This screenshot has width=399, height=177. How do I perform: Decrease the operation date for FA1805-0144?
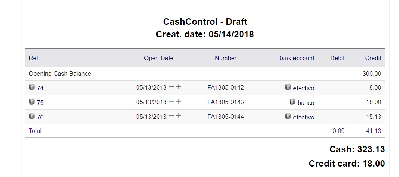pyautogui.click(x=171, y=116)
